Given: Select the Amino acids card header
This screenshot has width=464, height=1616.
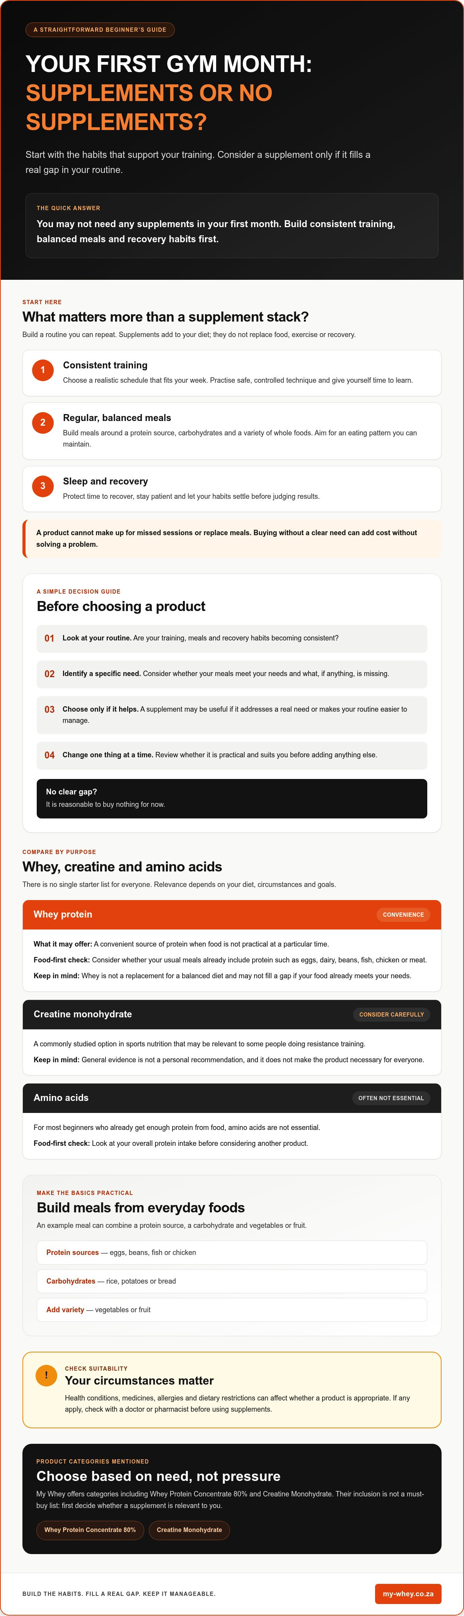Looking at the screenshot, I should pos(232,1098).
